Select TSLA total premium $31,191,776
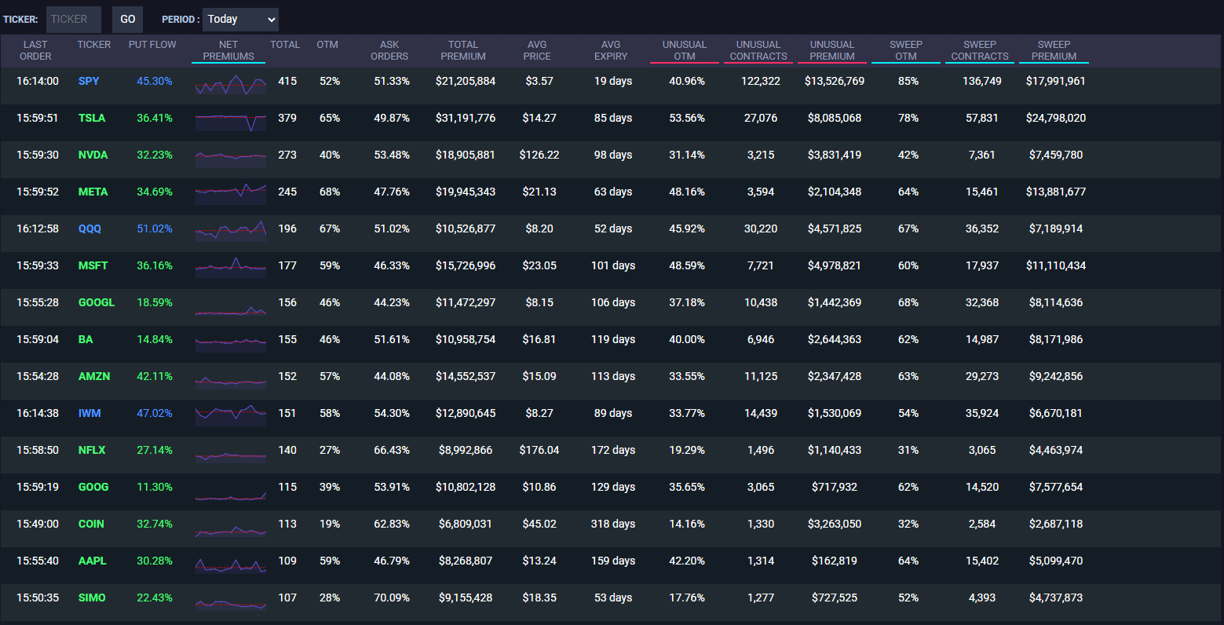The image size is (1224, 625). tap(466, 118)
